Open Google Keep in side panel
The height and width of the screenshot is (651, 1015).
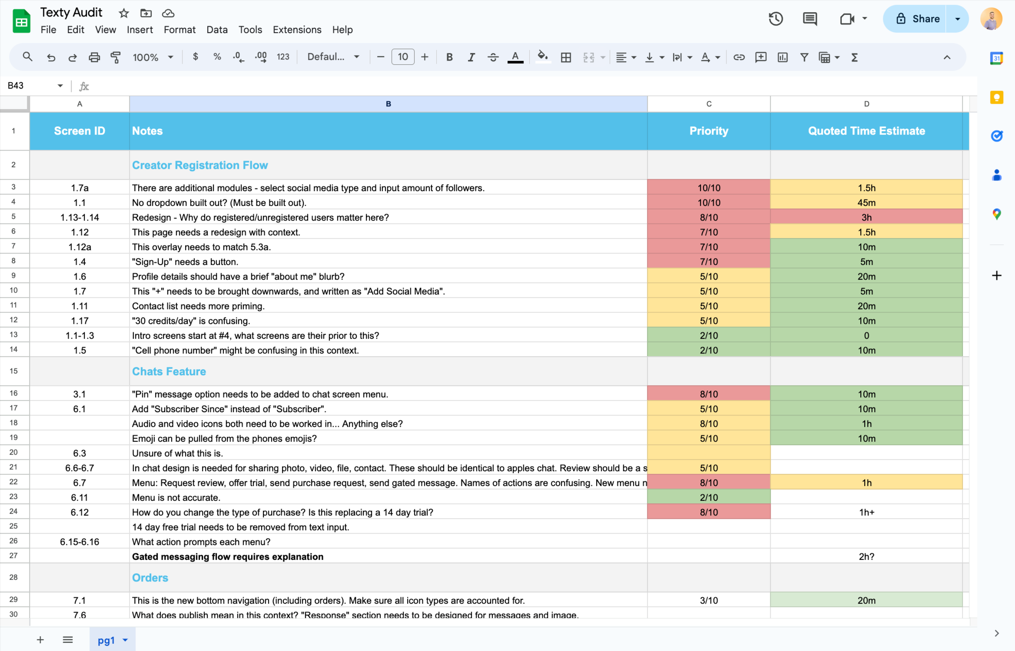[x=996, y=97]
